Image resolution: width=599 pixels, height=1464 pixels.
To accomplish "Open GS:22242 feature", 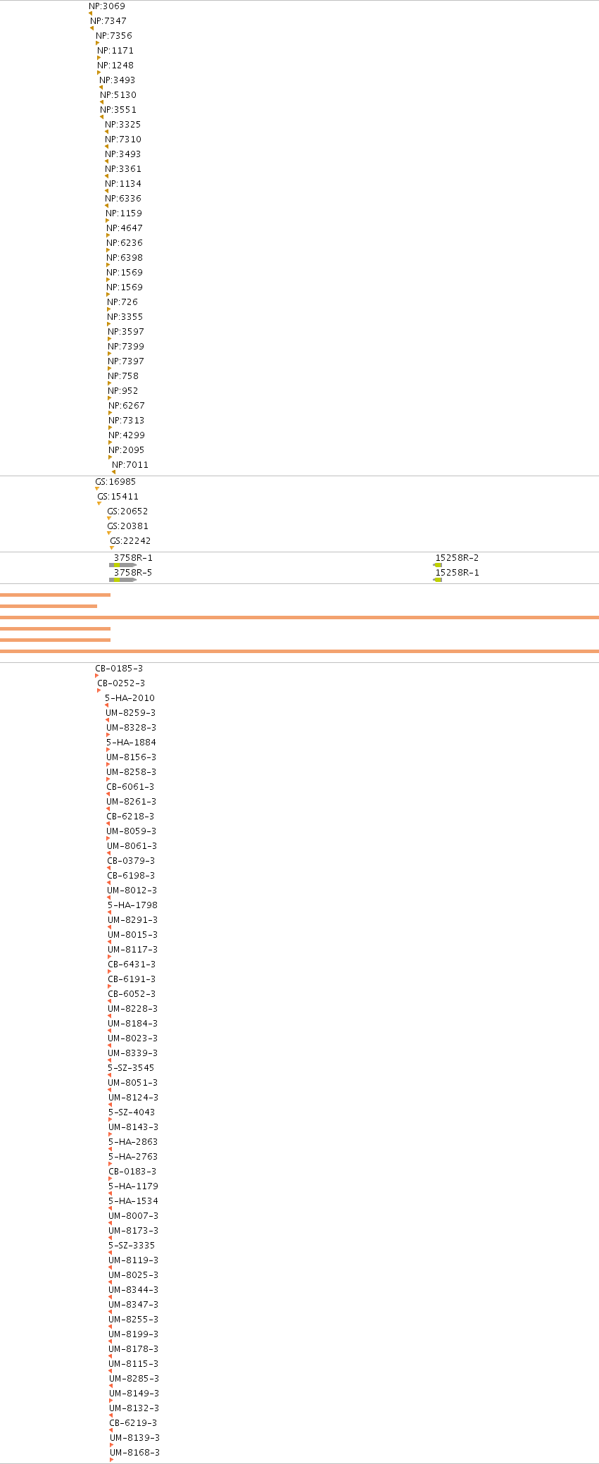I will (130, 541).
